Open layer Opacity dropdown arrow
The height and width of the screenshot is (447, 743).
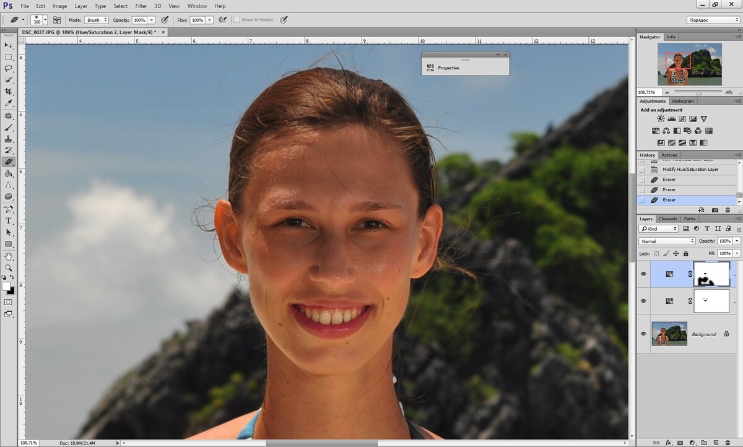736,241
